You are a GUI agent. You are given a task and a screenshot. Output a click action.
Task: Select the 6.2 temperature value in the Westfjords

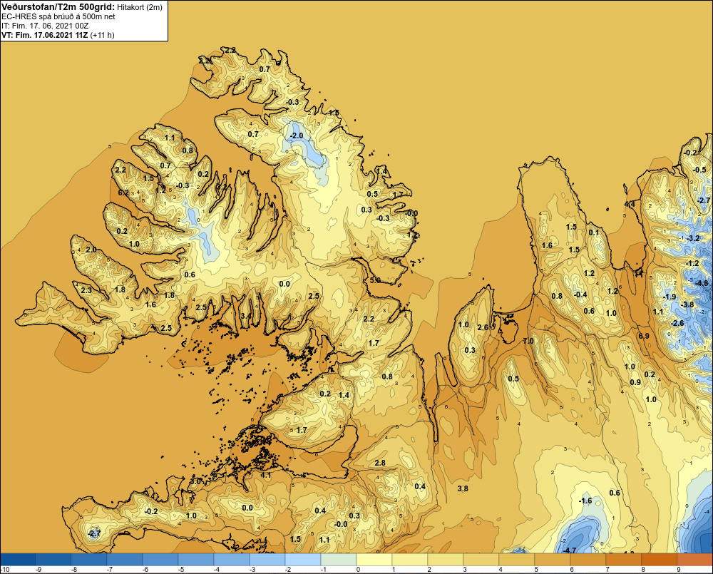(x=123, y=193)
